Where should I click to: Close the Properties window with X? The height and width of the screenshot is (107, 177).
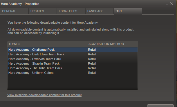point(172,4)
